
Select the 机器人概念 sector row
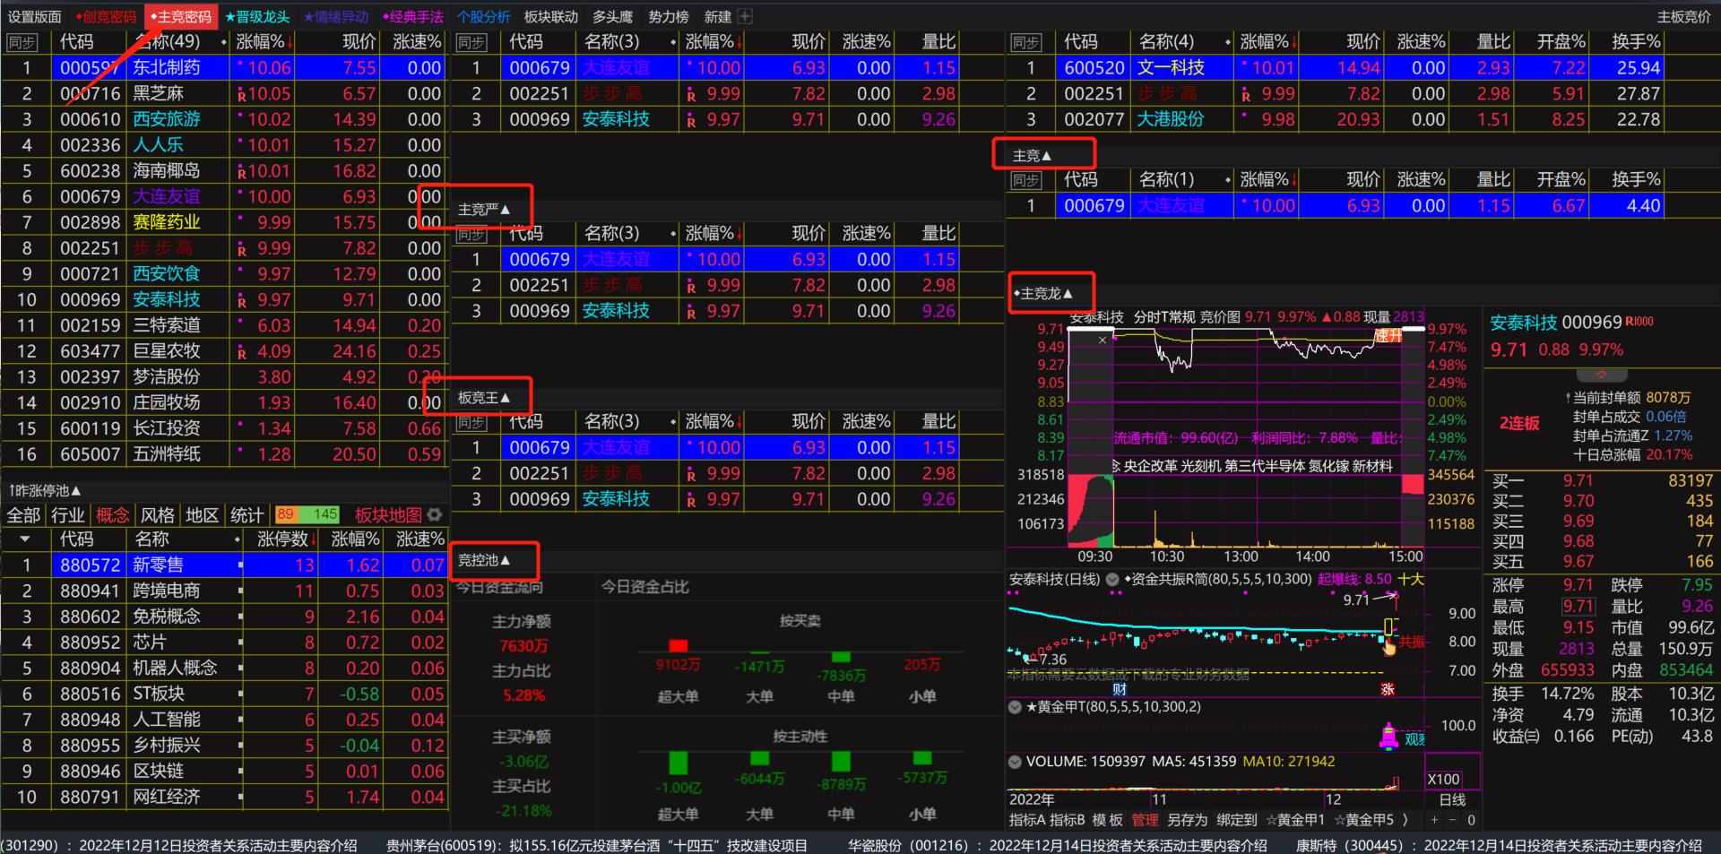(x=224, y=668)
